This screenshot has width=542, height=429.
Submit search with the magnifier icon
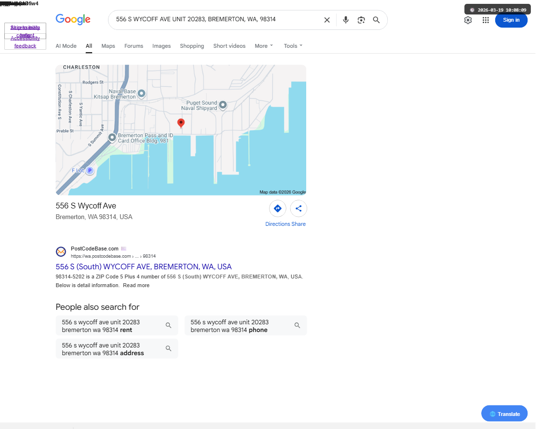[377, 20]
